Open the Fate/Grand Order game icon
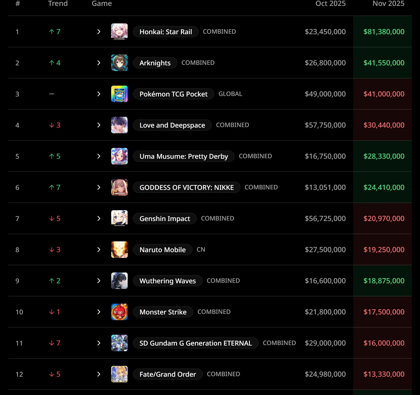Screen dimensions: 420x395 point(119,374)
